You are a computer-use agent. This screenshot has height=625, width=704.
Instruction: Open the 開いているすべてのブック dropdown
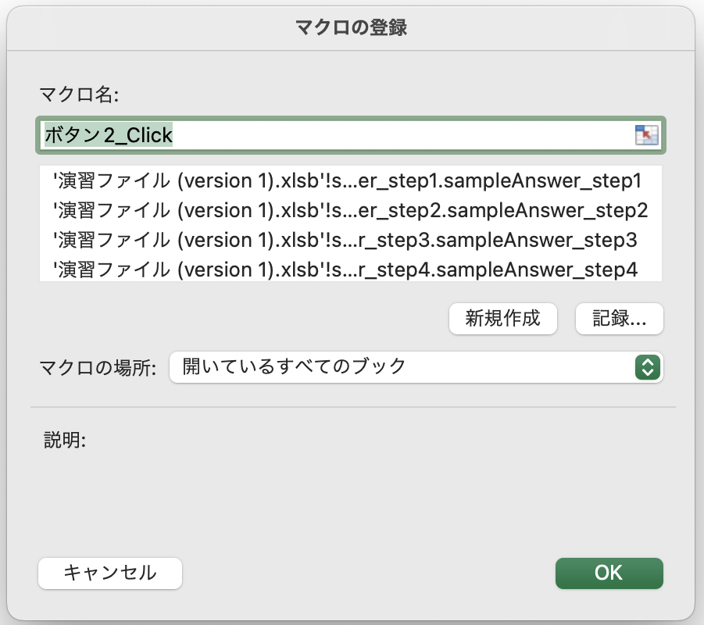416,367
